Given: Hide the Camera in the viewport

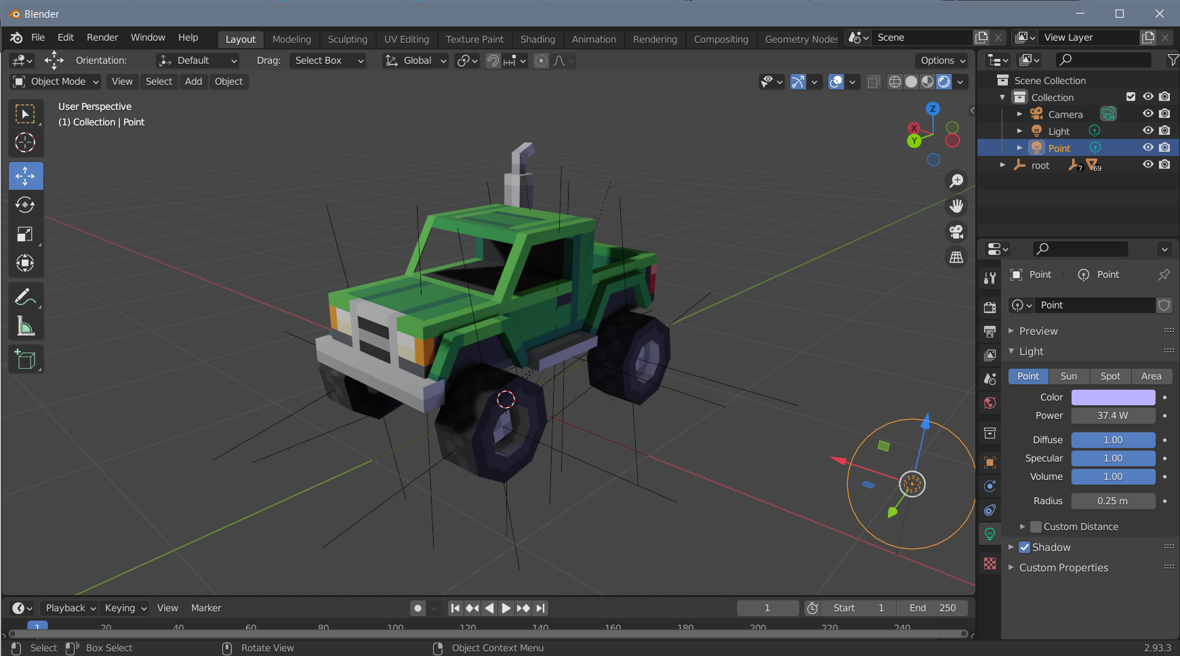Looking at the screenshot, I should tap(1148, 114).
